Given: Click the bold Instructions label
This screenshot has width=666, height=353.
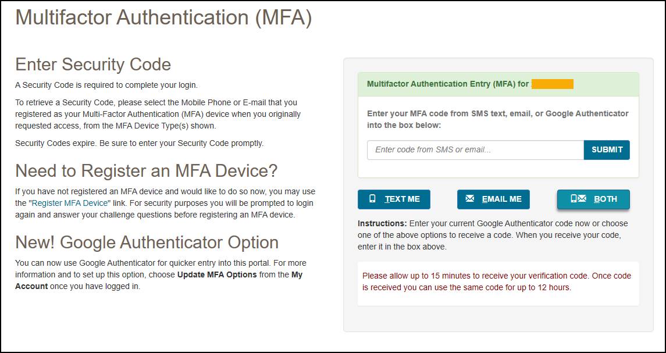Looking at the screenshot, I should (382, 223).
